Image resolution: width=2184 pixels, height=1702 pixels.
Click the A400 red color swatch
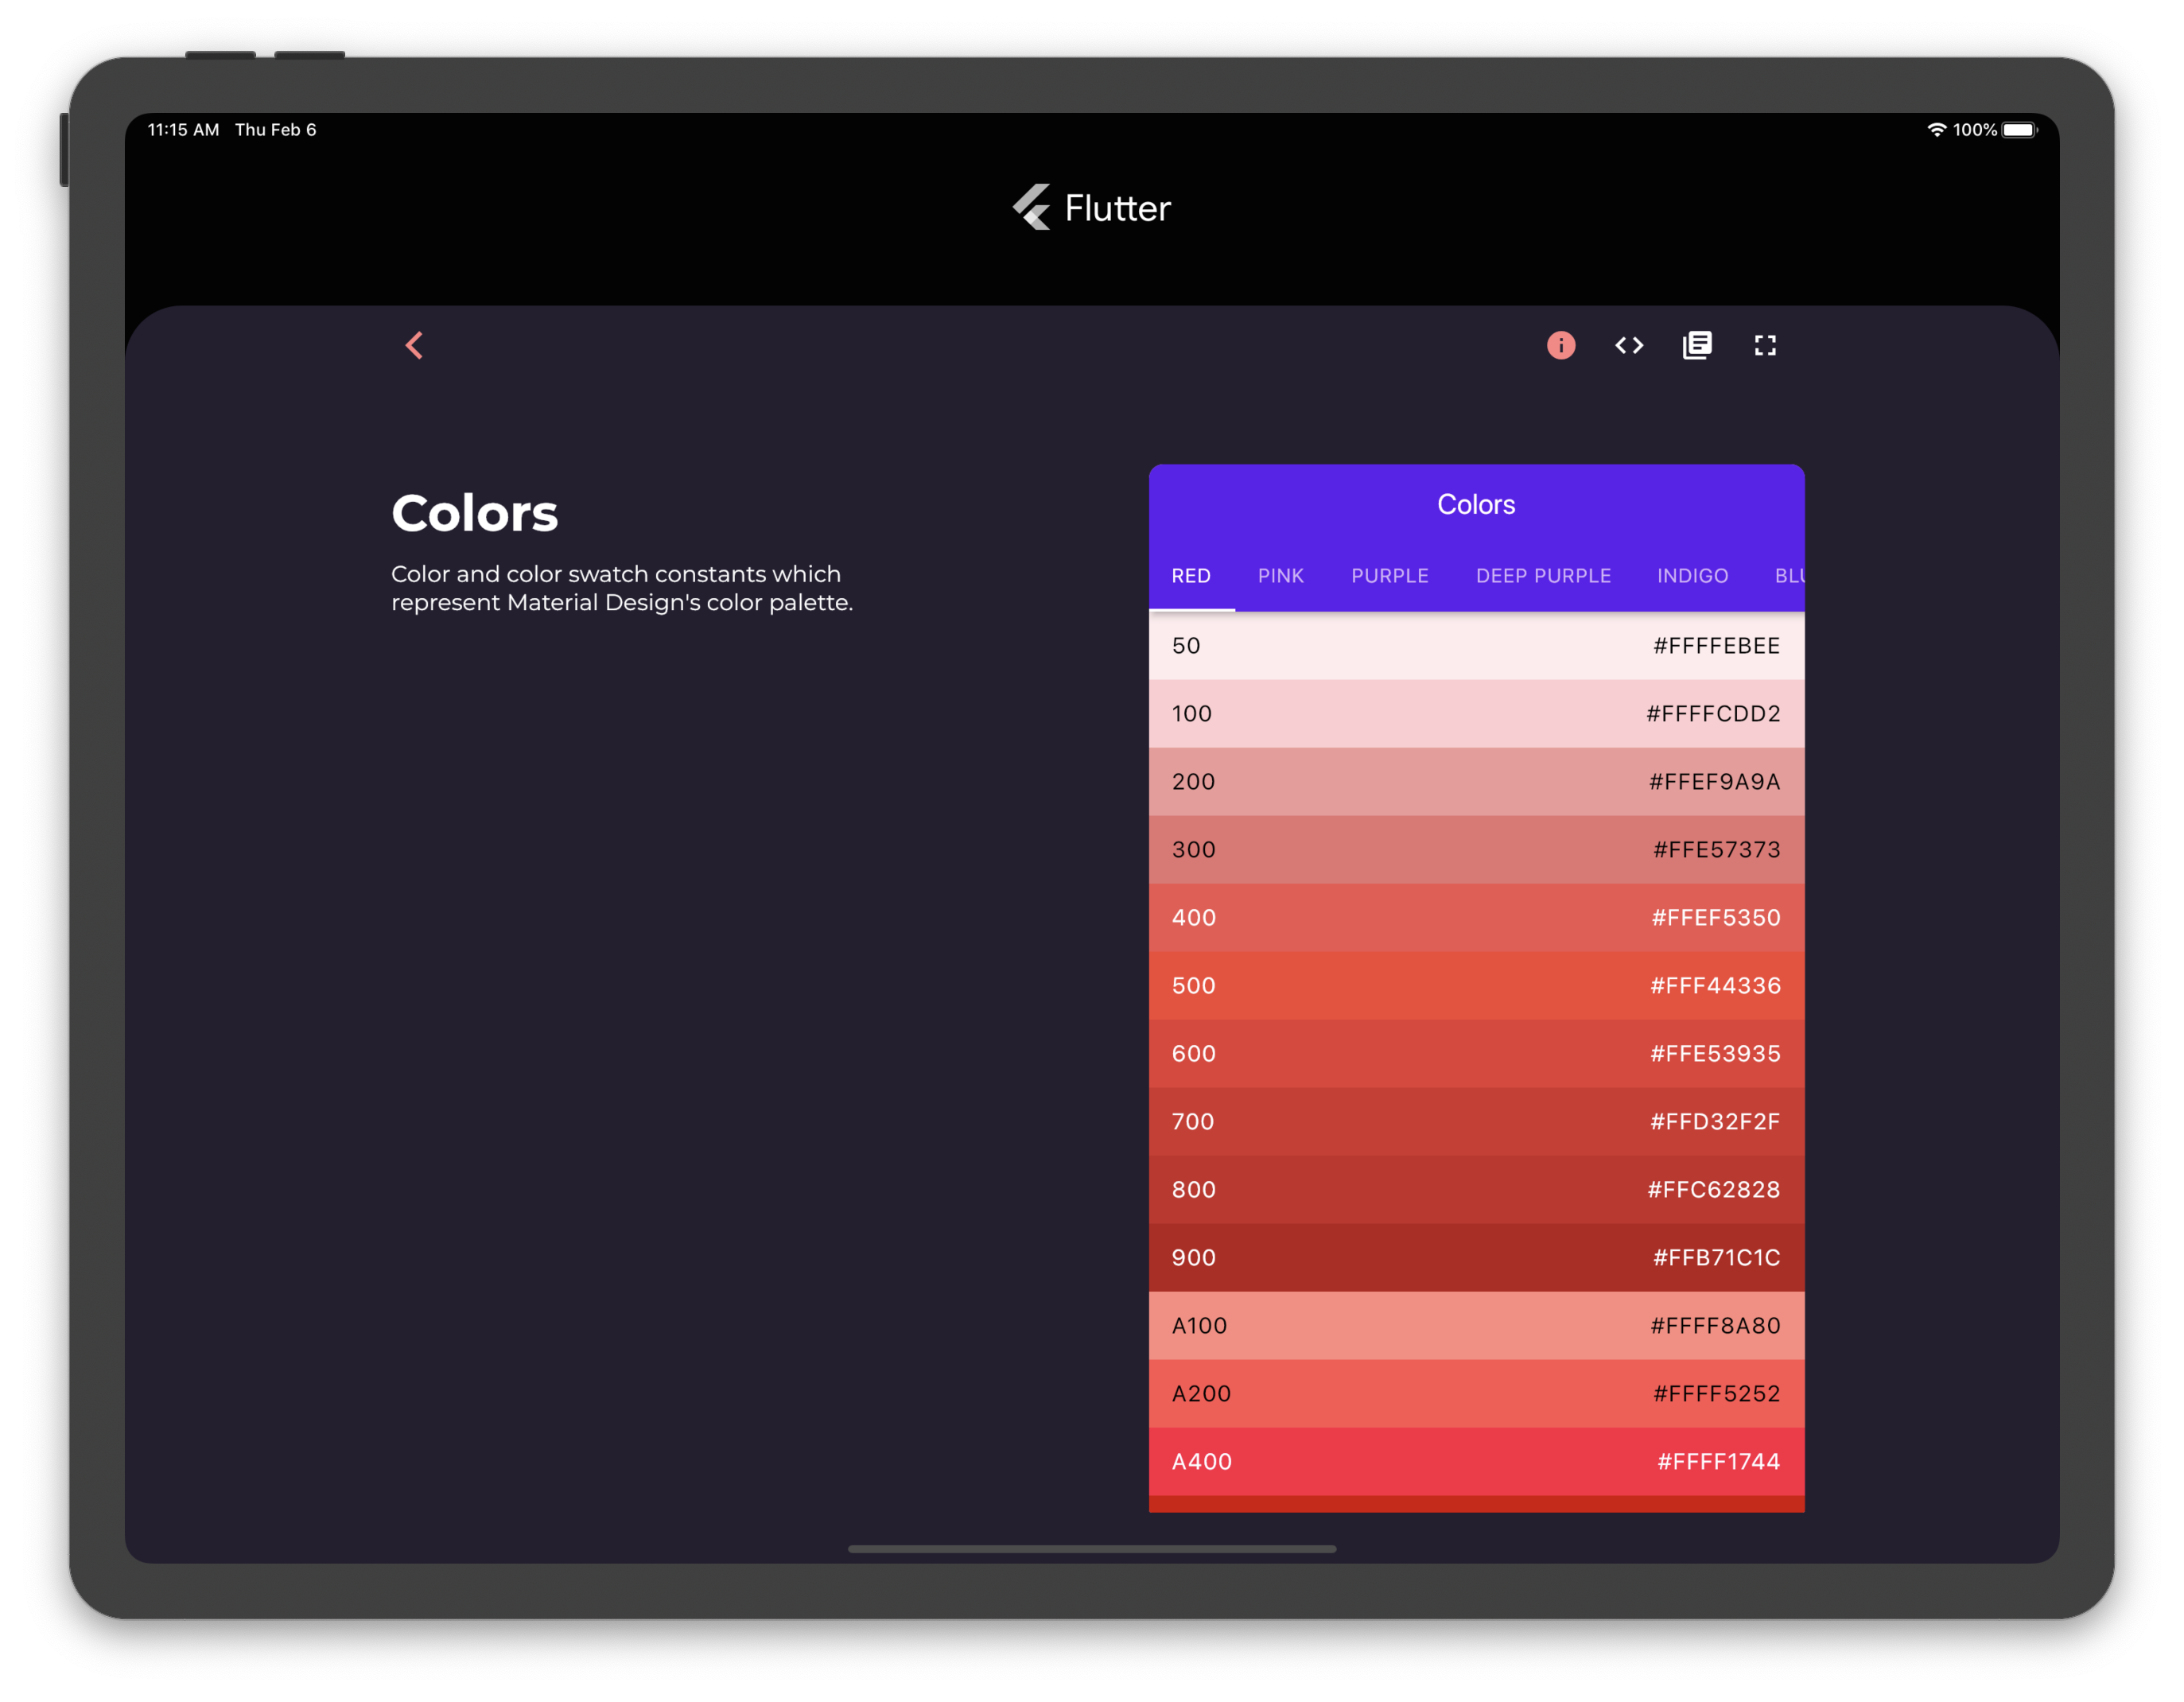(x=1477, y=1461)
